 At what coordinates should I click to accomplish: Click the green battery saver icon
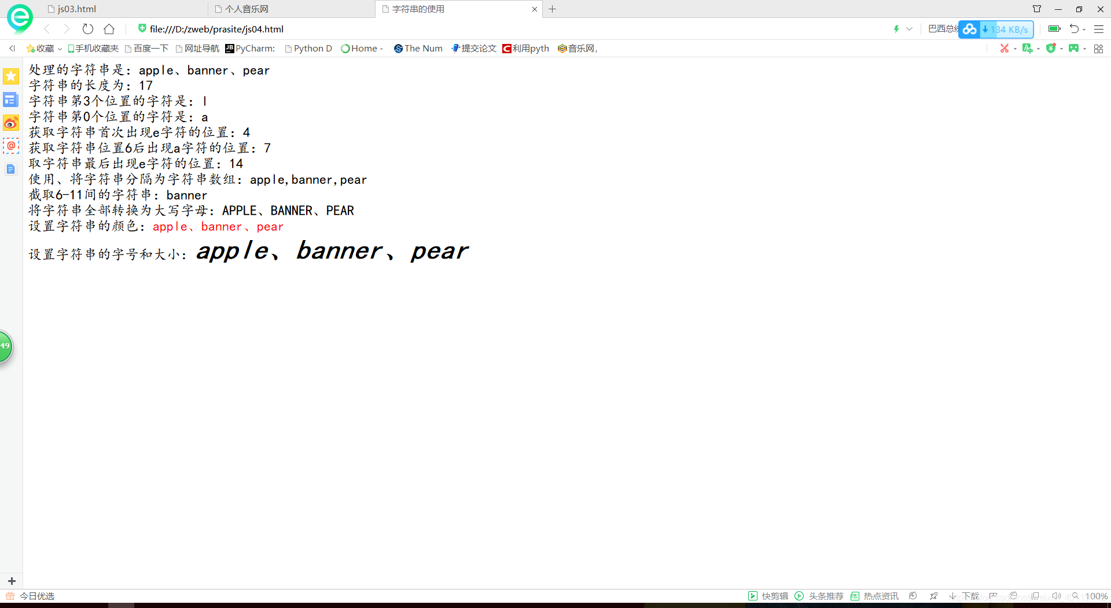coord(1054,29)
